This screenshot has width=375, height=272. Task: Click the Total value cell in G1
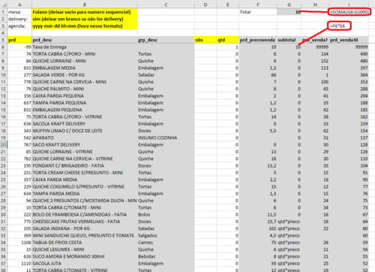(x=289, y=12)
